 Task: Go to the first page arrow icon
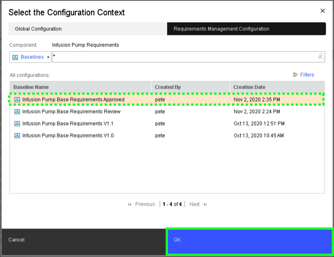point(130,204)
